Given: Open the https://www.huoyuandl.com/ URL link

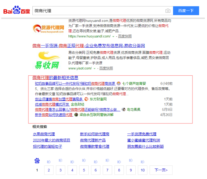Looking at the screenshot, I should click(x=89, y=36).
